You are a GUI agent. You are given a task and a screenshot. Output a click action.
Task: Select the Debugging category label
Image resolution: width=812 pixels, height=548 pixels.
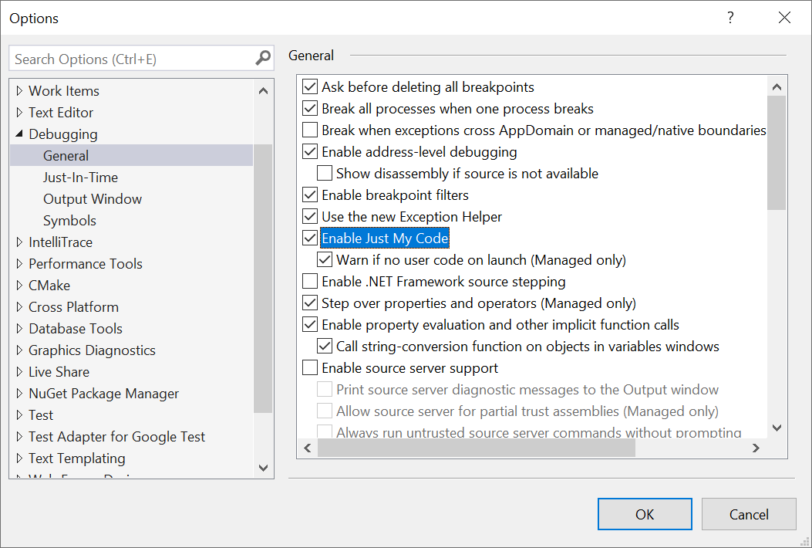[63, 134]
